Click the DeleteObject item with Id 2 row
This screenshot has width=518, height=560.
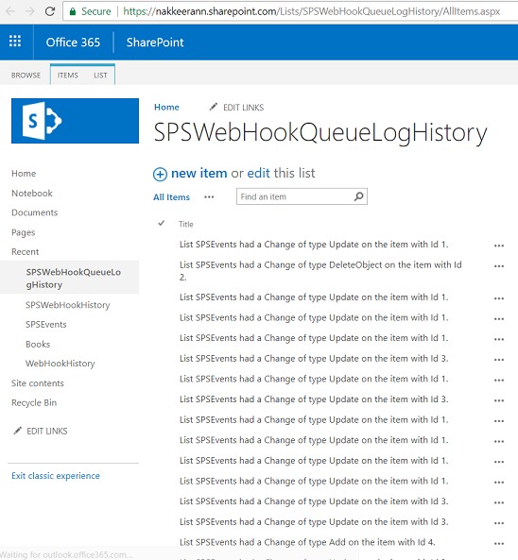pos(320,271)
